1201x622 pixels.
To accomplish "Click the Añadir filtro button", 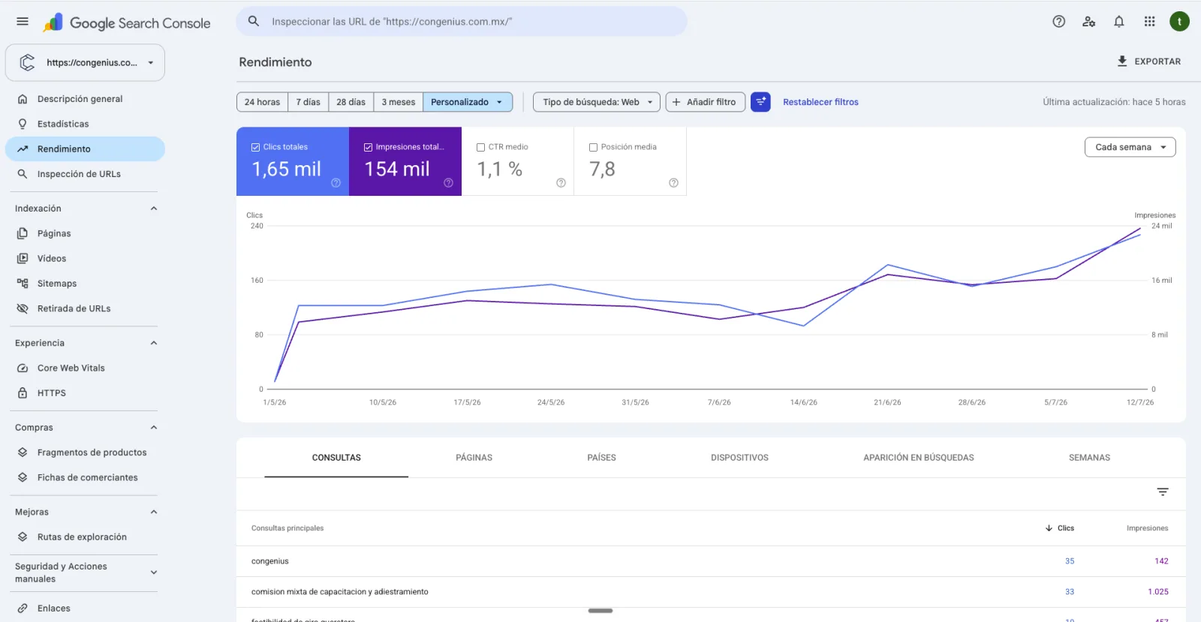I will [706, 102].
